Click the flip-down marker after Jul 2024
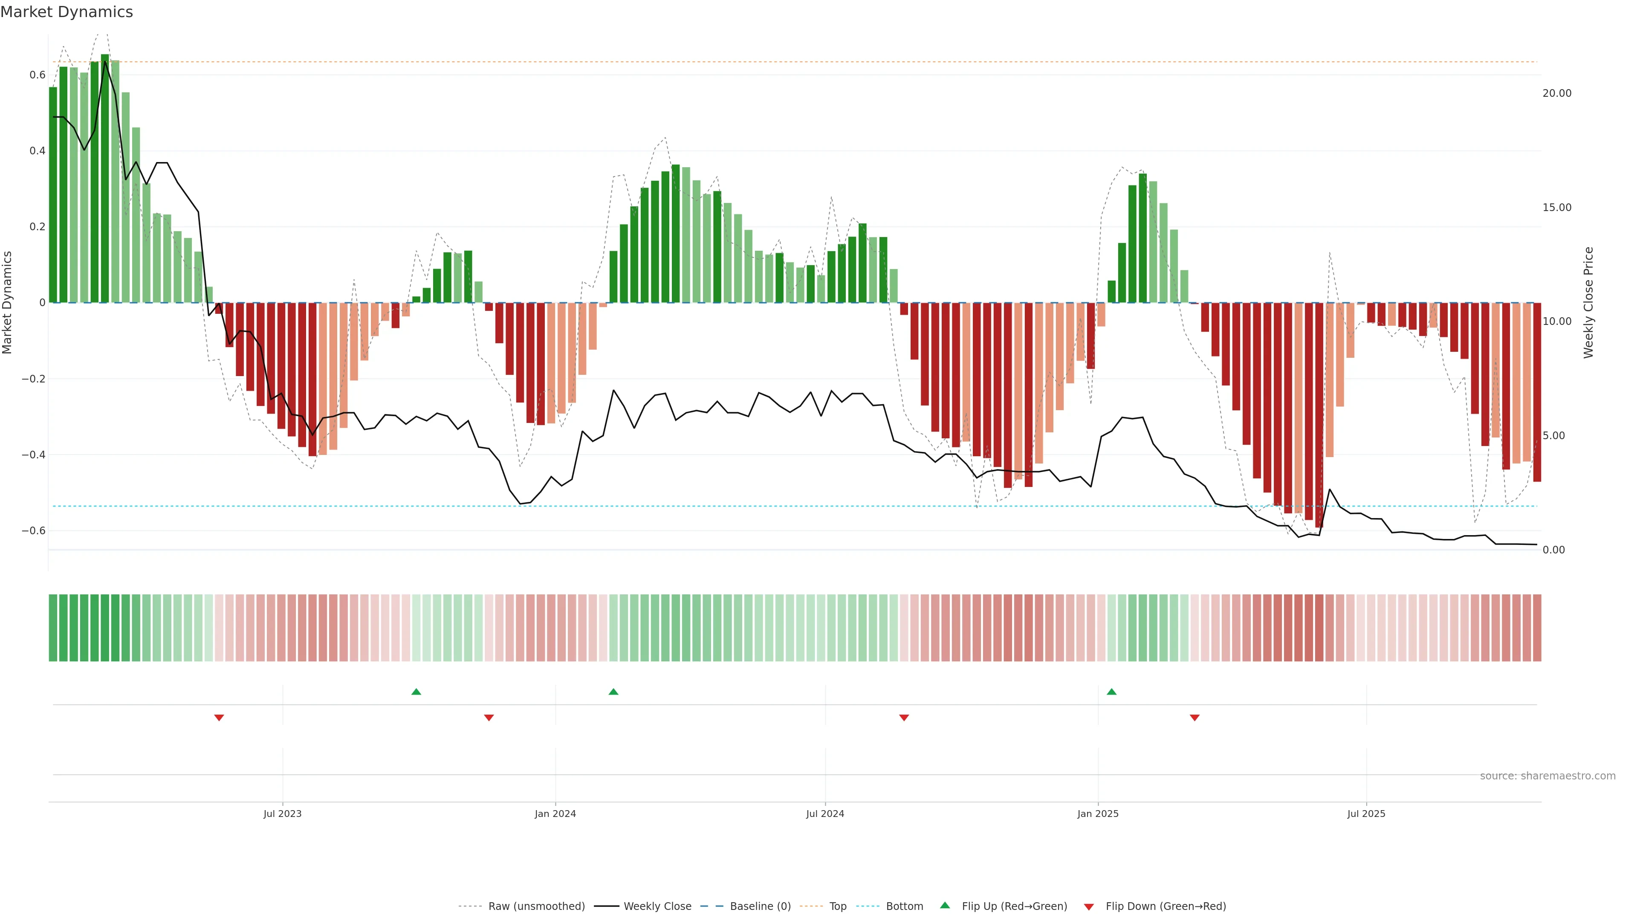 click(x=904, y=718)
